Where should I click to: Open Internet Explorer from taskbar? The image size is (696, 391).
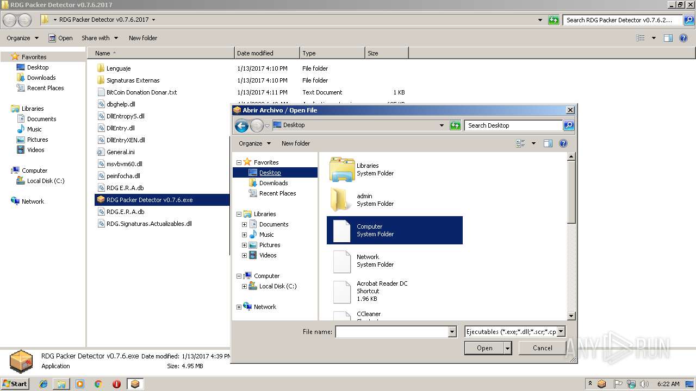click(43, 384)
